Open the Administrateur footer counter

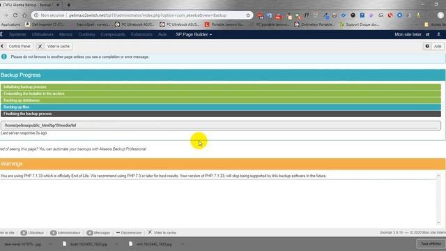[x=65, y=233]
